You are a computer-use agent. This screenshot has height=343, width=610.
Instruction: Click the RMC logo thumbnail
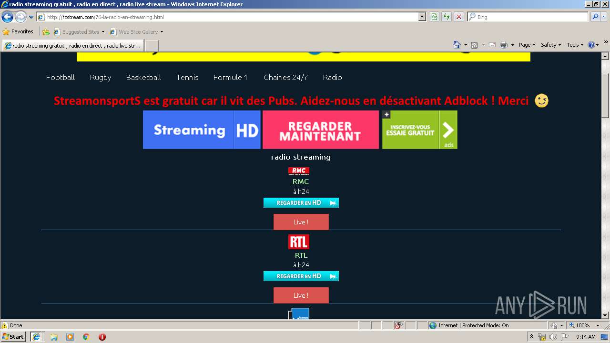(299, 171)
